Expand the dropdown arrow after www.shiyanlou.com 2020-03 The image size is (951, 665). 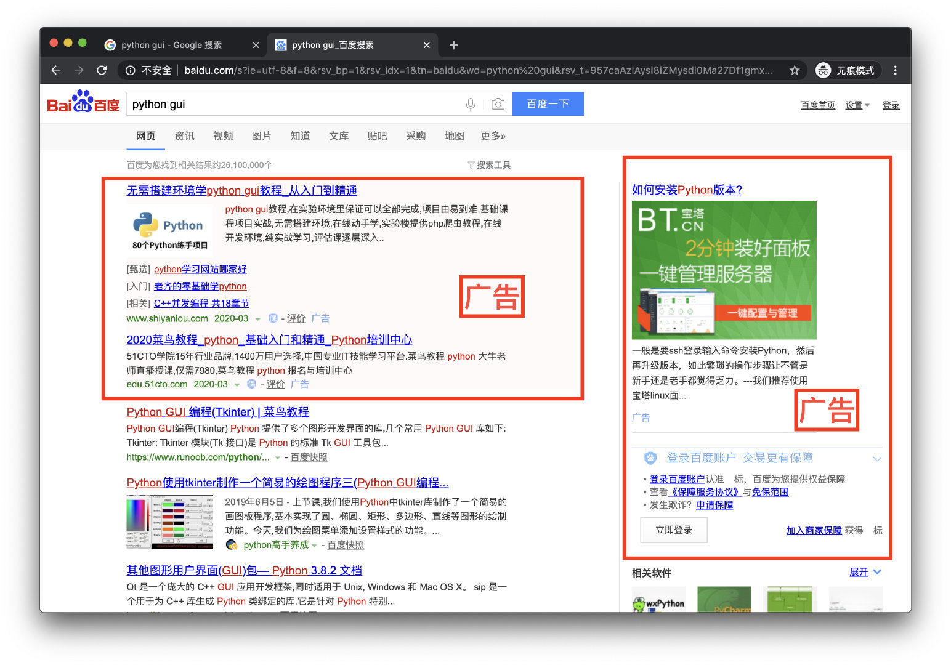(258, 319)
